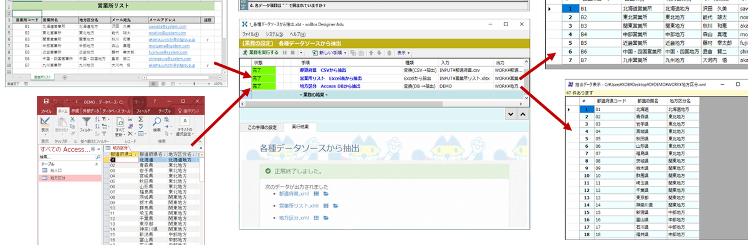The width and height of the screenshot is (748, 245).
Task: Switch to この手順の設定 tab
Action: coord(261,127)
